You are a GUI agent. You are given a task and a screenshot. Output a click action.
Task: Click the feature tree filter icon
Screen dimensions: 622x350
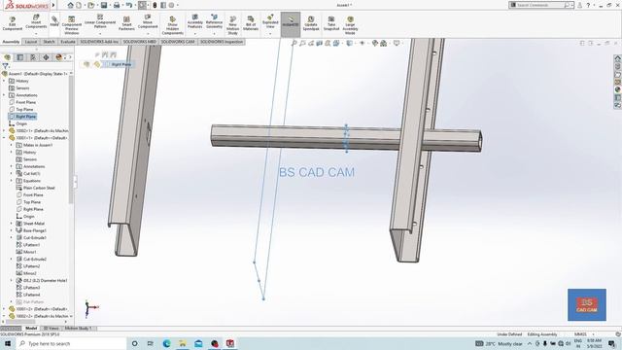(5, 66)
